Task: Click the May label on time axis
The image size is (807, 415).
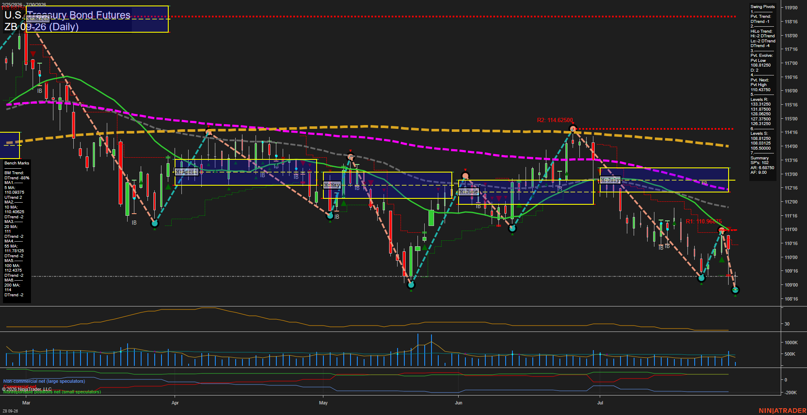Action: coord(323,403)
